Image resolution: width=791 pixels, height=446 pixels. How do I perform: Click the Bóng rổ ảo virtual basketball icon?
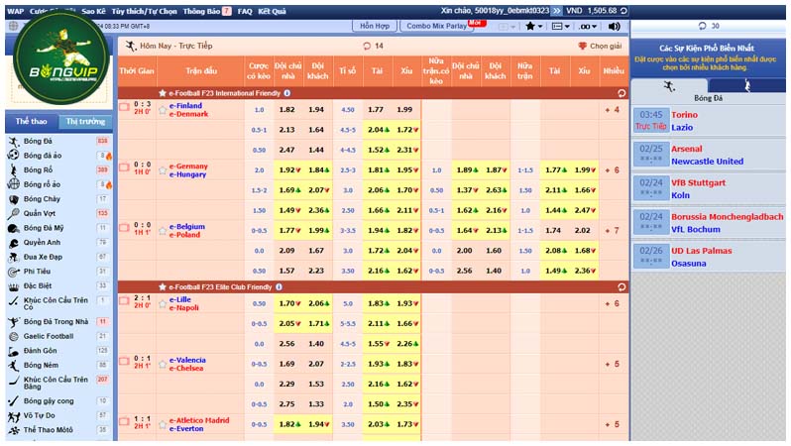14,184
